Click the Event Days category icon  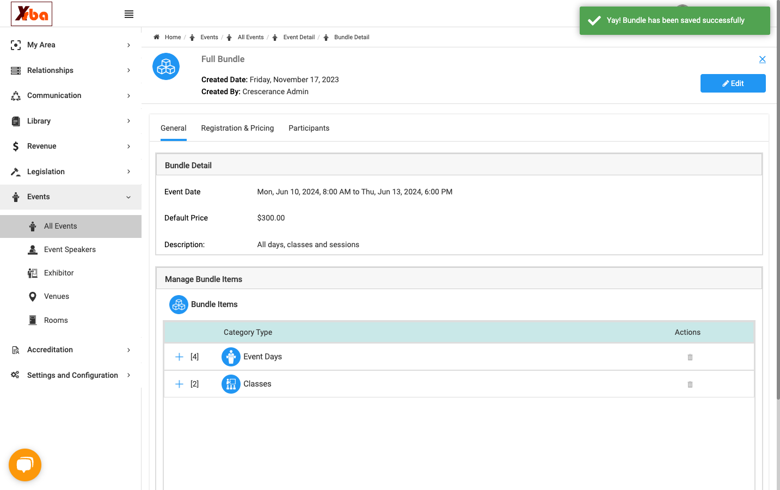(x=231, y=357)
